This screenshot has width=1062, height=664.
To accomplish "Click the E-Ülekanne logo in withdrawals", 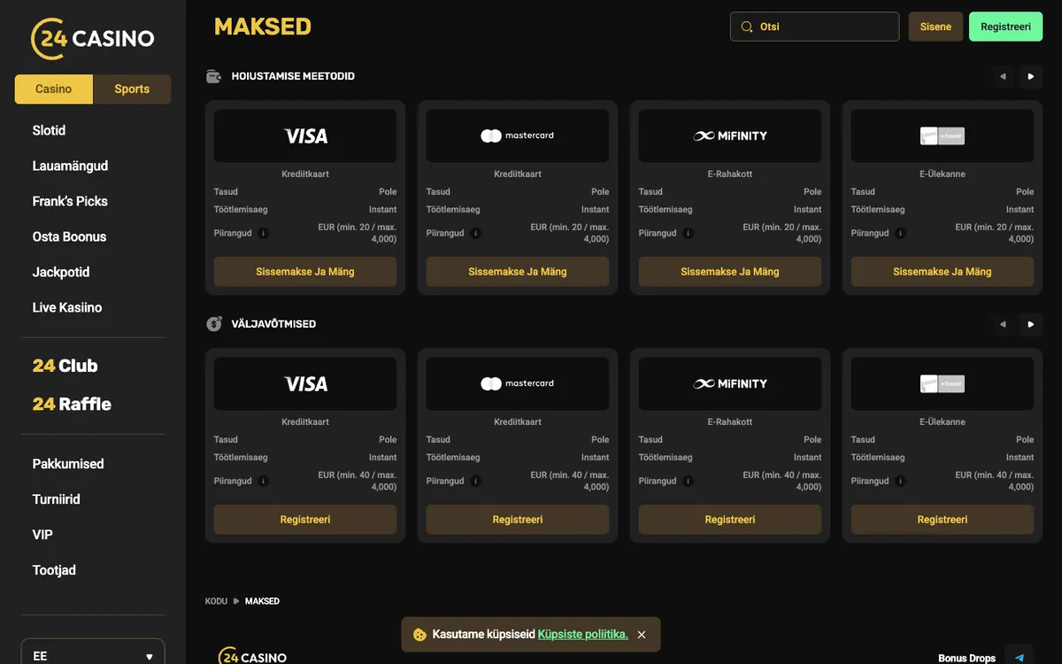I will click(943, 383).
